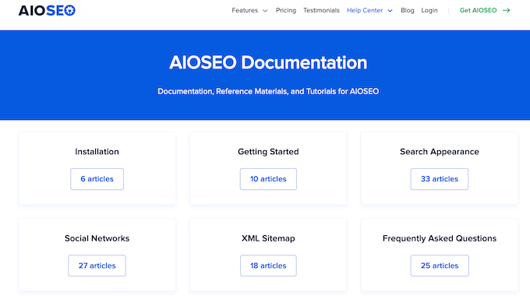Select the Installation category heading
Image resolution: width=530 pixels, height=299 pixels.
97,152
